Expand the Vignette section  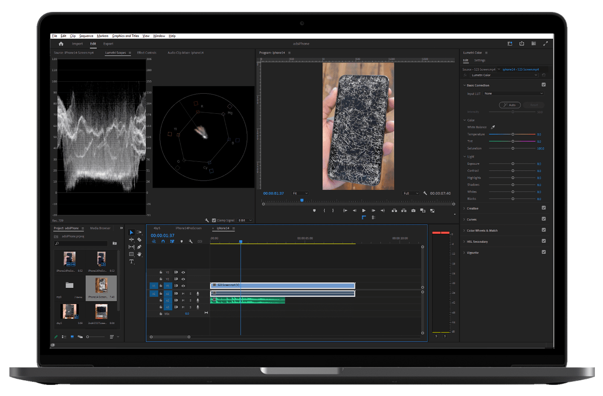464,253
